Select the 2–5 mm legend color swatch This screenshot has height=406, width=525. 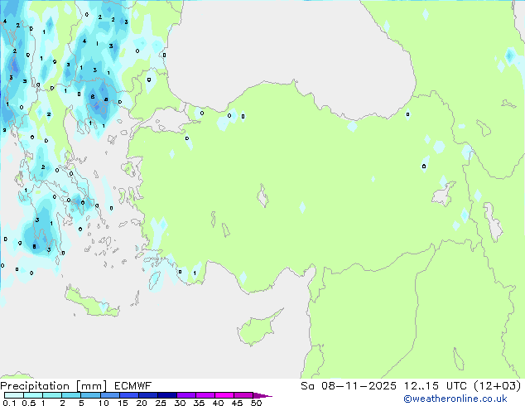(x=71, y=395)
